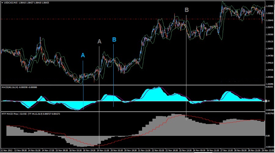Screen dimensions: 275x153
Task: Select the USDCAD,M15 chart title text
Action: pos(10,3)
